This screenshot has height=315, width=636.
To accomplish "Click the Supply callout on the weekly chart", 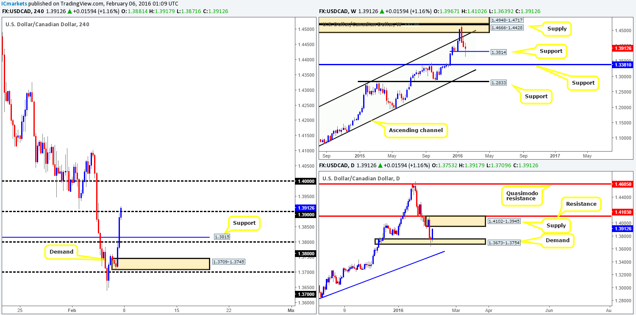I will coord(557,29).
